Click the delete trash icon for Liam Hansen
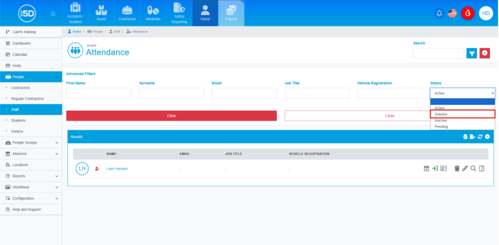The width and height of the screenshot is (499, 245). pyautogui.click(x=456, y=168)
